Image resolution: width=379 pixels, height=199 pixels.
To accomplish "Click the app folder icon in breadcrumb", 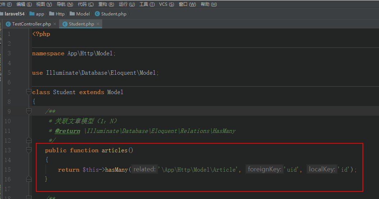I will 32,14.
